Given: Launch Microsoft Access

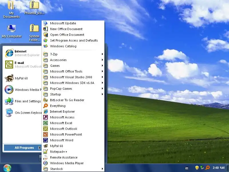Looking at the screenshot, I should tap(73, 117).
